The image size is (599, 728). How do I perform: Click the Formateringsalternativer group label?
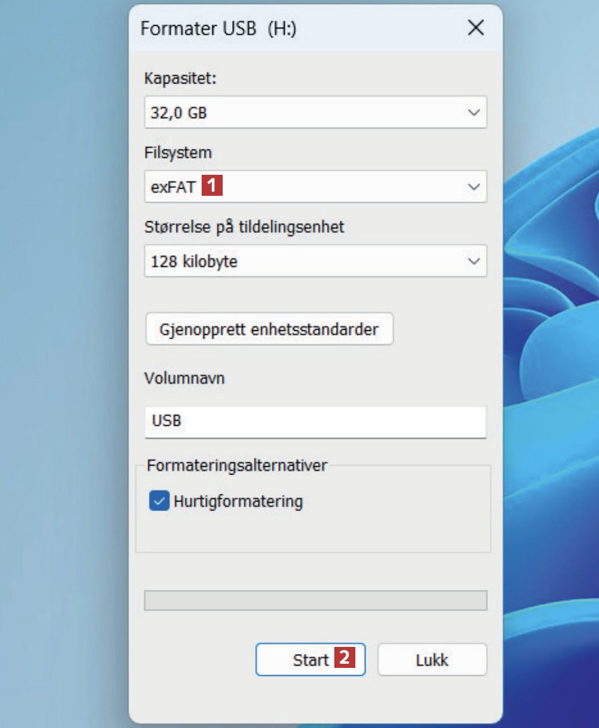237,466
